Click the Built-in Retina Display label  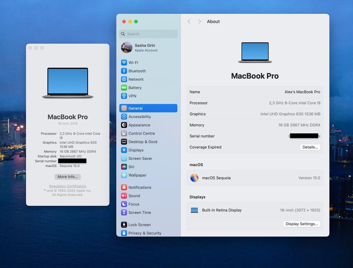pos(222,210)
